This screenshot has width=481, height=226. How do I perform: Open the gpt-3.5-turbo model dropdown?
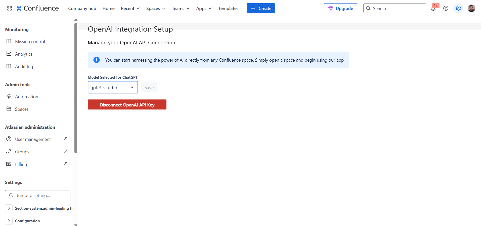[x=113, y=87]
